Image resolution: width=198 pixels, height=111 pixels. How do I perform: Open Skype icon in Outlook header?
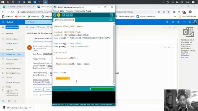pyautogui.click(x=167, y=22)
